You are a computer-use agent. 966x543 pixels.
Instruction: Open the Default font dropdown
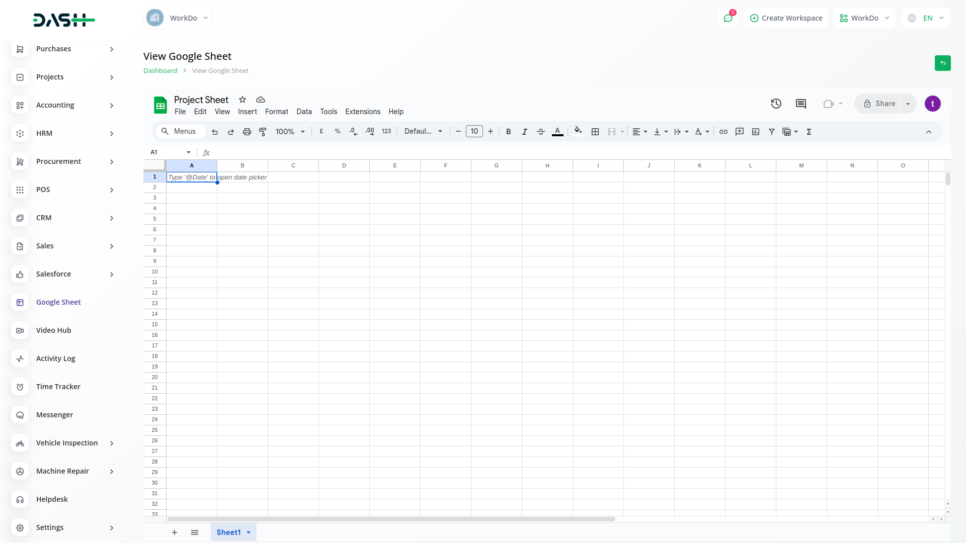tap(423, 132)
